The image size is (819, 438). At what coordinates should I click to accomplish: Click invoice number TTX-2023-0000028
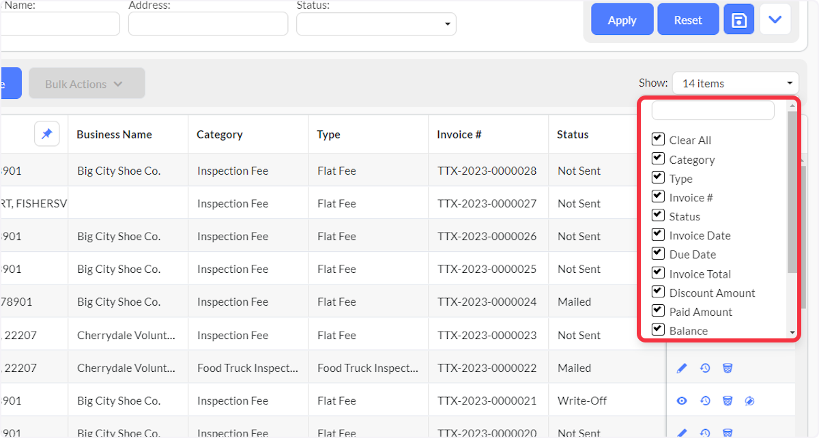tap(487, 171)
